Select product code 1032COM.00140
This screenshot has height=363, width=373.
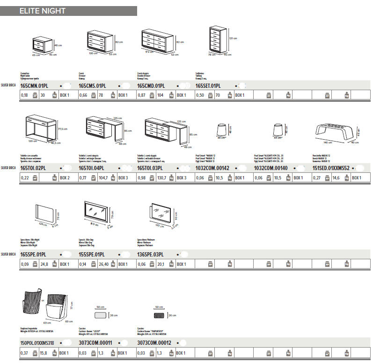271,168
